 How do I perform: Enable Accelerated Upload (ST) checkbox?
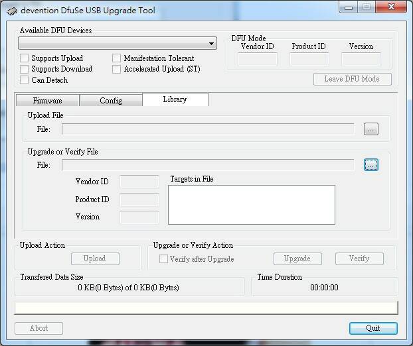click(116, 69)
